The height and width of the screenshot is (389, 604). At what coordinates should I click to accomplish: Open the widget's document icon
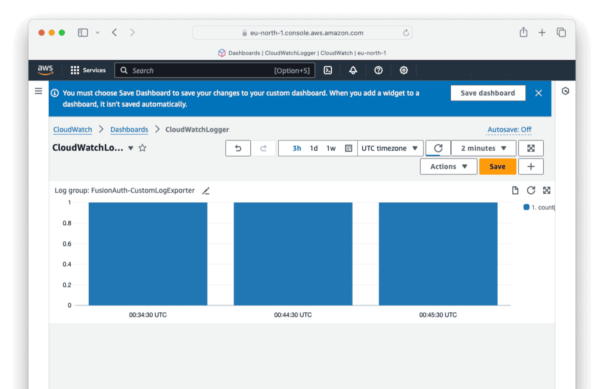click(x=515, y=190)
